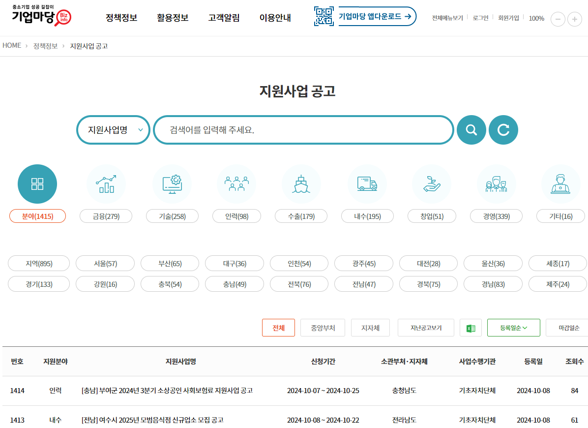Filter by 경기(133) region
Viewport: 588px width, 428px height.
tap(39, 284)
